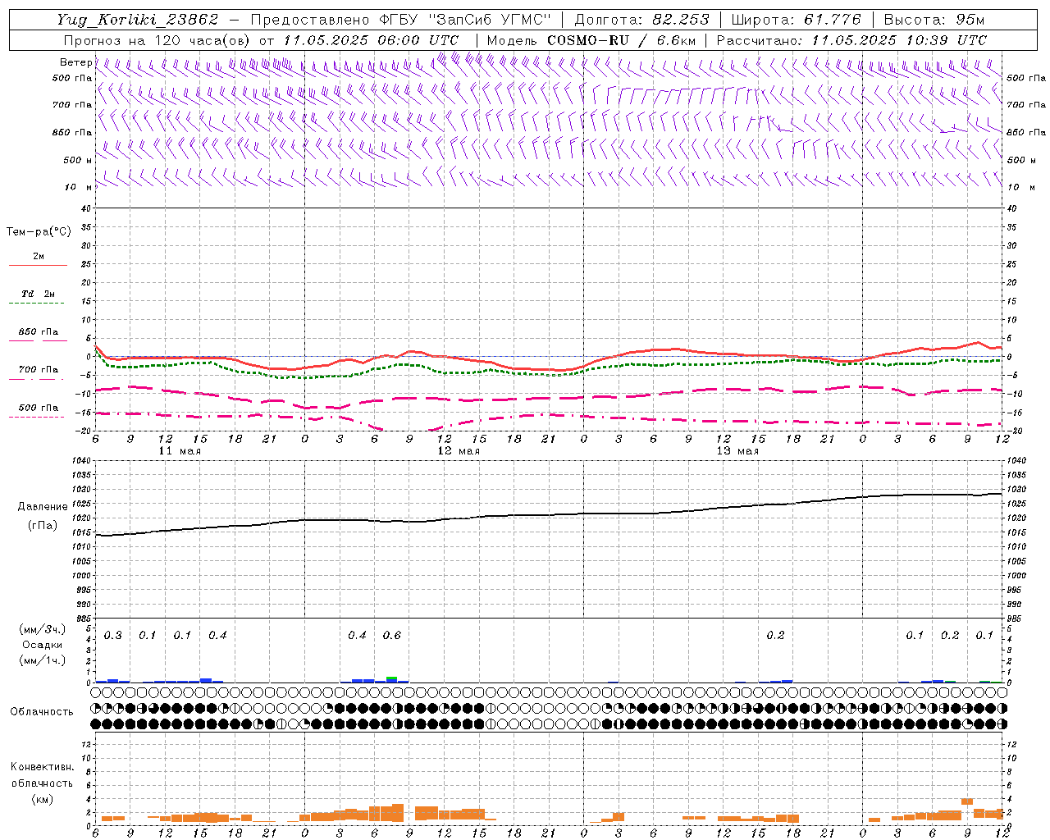The width and height of the screenshot is (1050, 840).
Task: Click the 12 мая date label
Action: tap(459, 451)
